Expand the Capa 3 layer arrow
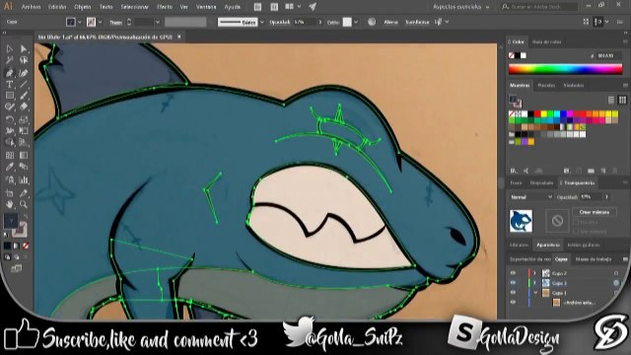The width and height of the screenshot is (631, 355). tap(534, 283)
